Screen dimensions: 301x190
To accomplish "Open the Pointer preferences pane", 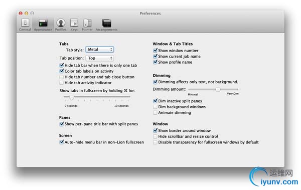I will (x=87, y=25).
